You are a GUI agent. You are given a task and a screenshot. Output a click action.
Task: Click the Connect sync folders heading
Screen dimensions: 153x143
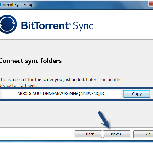tap(31, 61)
